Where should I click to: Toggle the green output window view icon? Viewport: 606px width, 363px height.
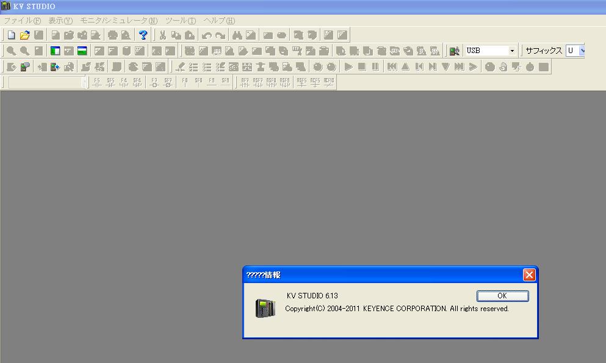82,51
